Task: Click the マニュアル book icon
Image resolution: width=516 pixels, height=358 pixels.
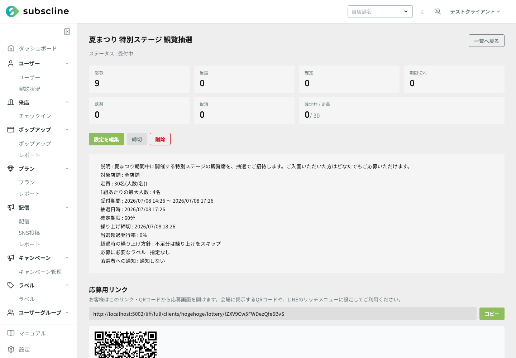Action: [11, 333]
